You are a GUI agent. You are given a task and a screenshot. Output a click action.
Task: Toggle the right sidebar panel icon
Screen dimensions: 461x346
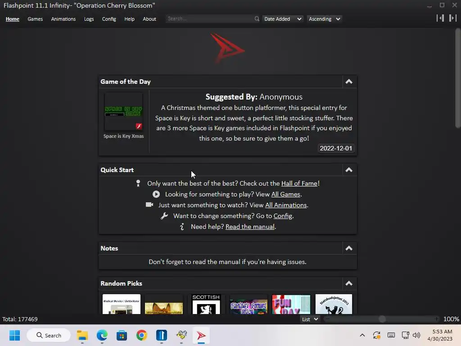[x=452, y=18]
